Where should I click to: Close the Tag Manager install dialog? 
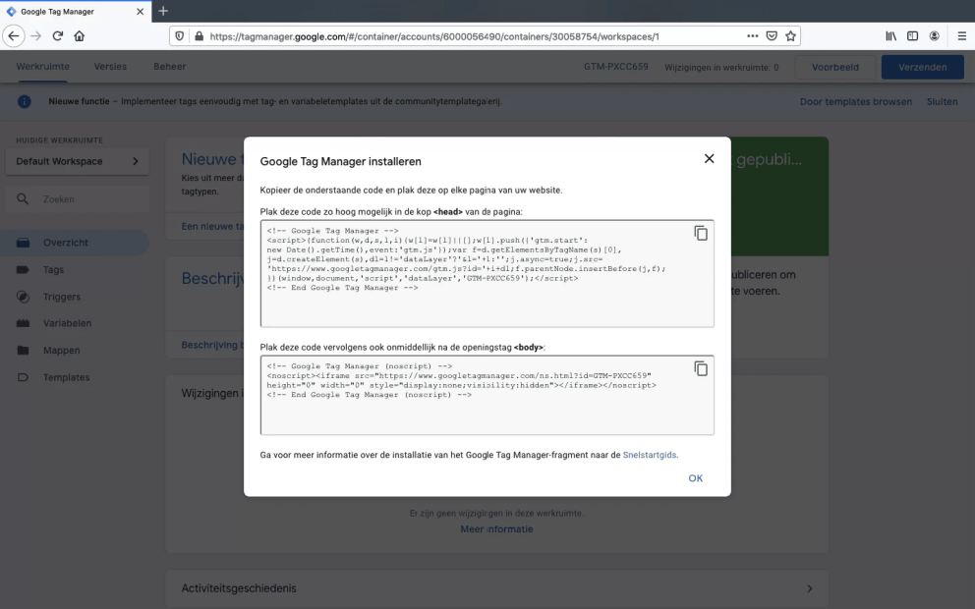click(709, 158)
